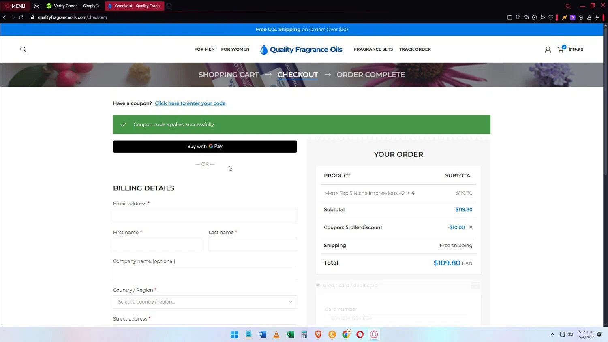Open Calculator from the taskbar
Screen dimensions: 608x342
(304, 334)
